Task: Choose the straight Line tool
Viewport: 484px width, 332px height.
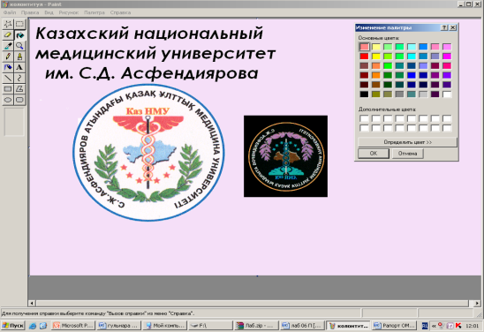Action: (x=8, y=78)
